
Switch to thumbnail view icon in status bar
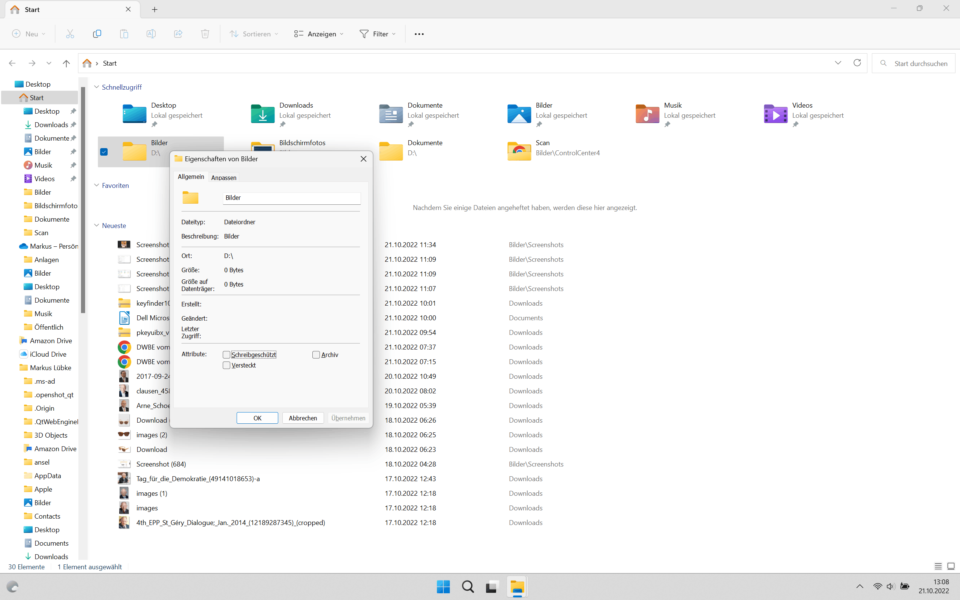coord(951,566)
